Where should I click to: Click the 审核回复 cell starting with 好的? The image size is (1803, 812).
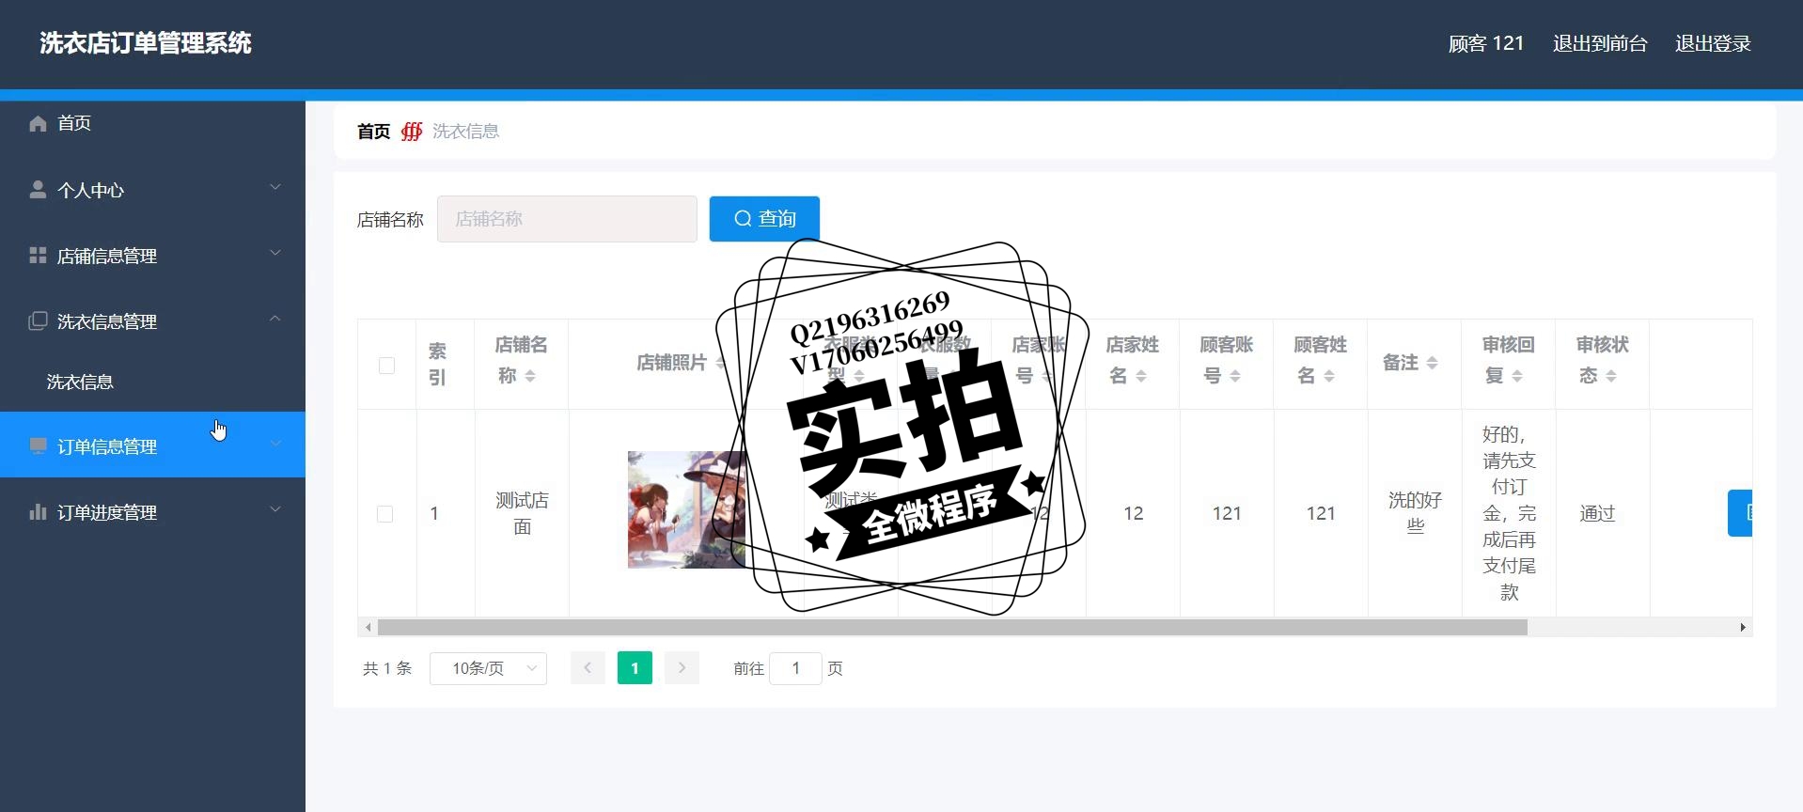pos(1509,513)
